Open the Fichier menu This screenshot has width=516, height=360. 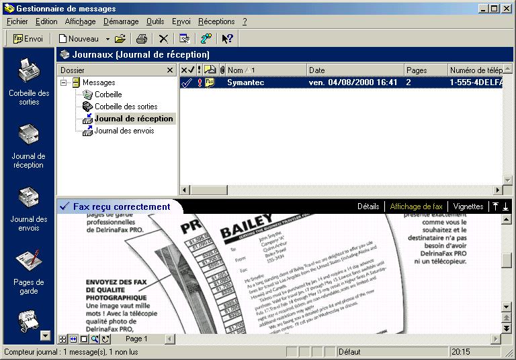[x=17, y=21]
